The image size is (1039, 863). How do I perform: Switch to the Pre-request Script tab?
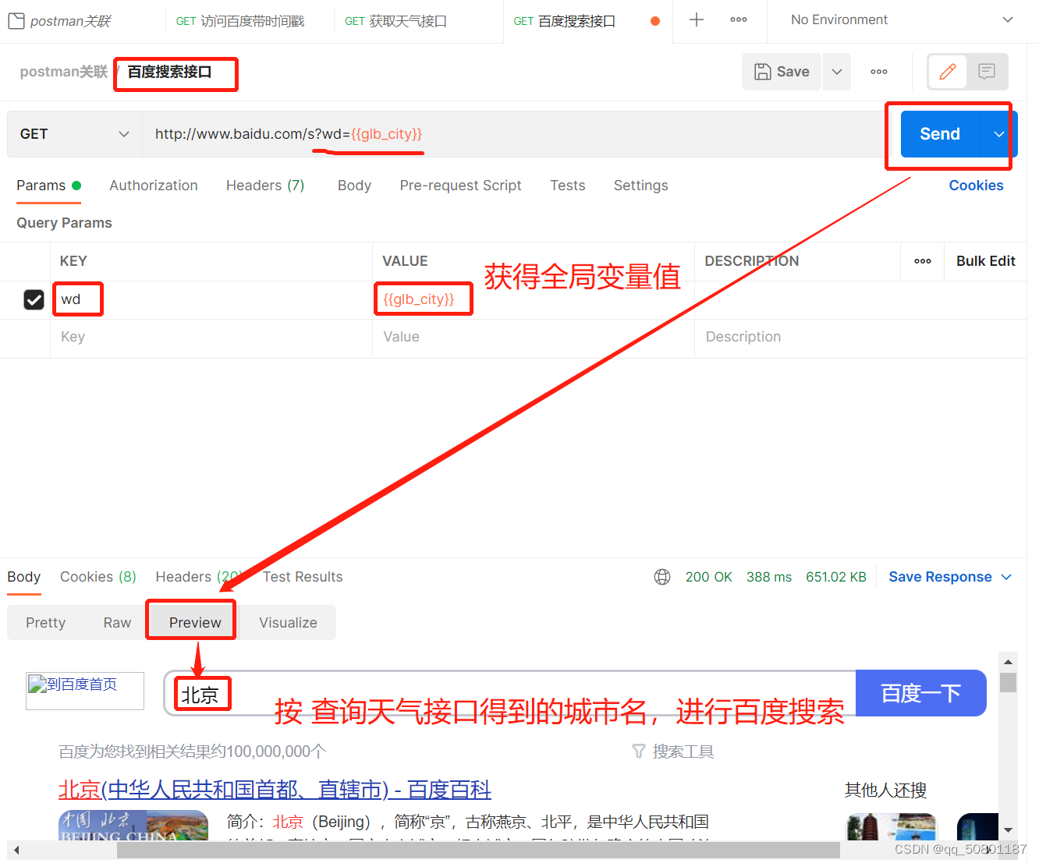click(460, 186)
